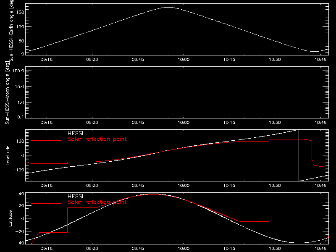336x252 pixels.
Task: Click the red legend line sample in Longitude plot
Action: (47, 141)
